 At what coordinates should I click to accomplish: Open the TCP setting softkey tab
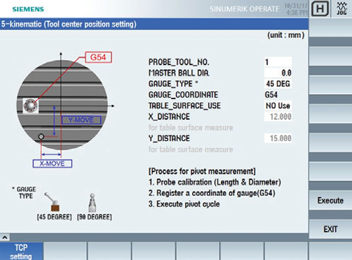point(21,251)
